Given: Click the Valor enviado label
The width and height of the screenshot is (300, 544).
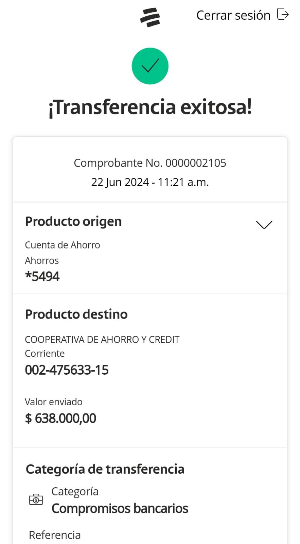Looking at the screenshot, I should click(x=54, y=402).
